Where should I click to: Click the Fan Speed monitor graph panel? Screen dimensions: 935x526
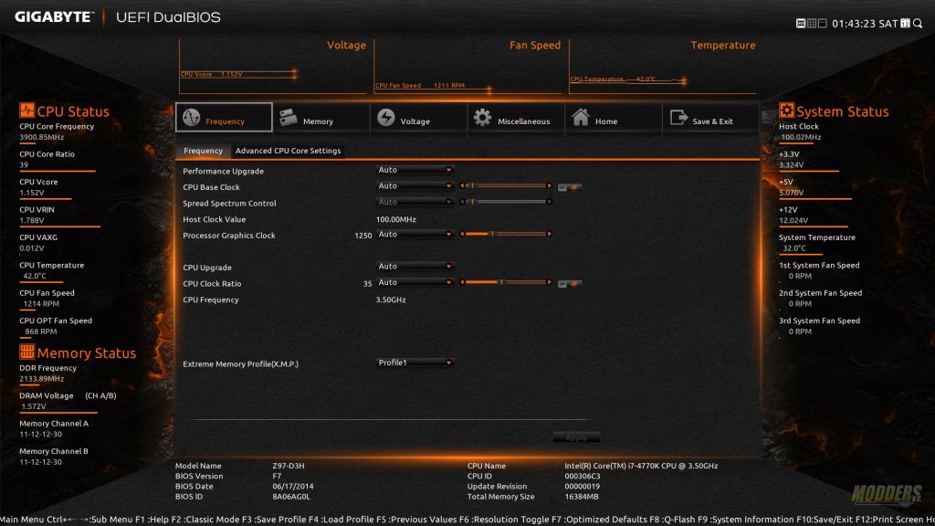pyautogui.click(x=468, y=66)
